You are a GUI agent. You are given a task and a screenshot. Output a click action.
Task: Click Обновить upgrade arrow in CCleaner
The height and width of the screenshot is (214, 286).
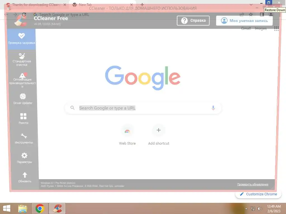point(25,177)
